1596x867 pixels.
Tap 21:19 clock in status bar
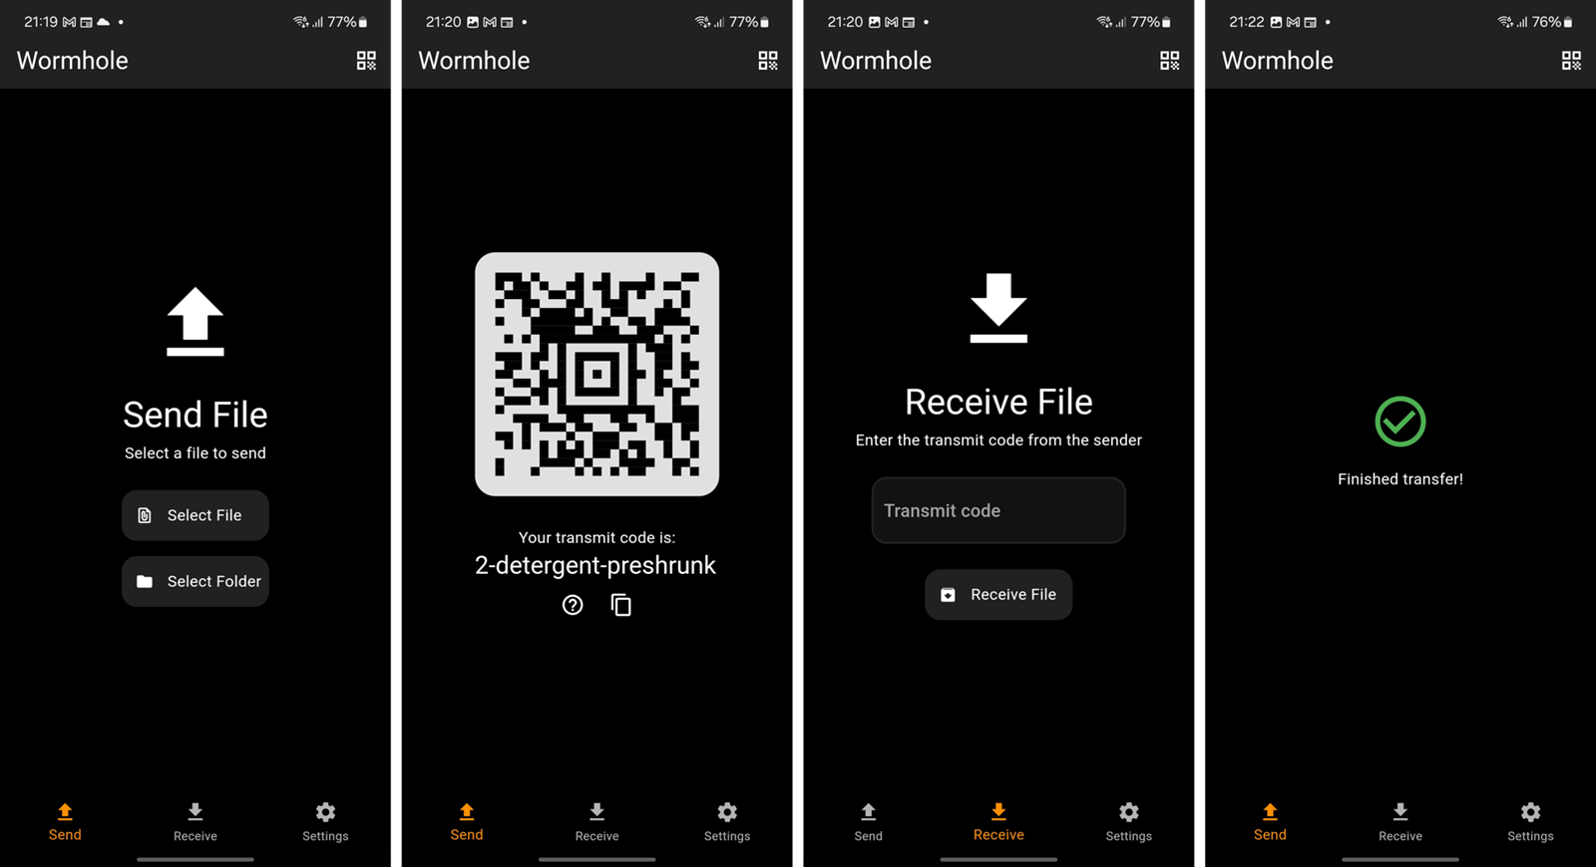[x=41, y=22]
